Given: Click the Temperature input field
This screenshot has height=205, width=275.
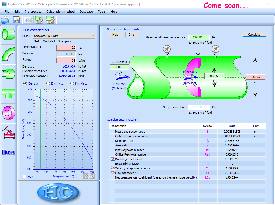Looking at the screenshot, I should (x=66, y=48).
